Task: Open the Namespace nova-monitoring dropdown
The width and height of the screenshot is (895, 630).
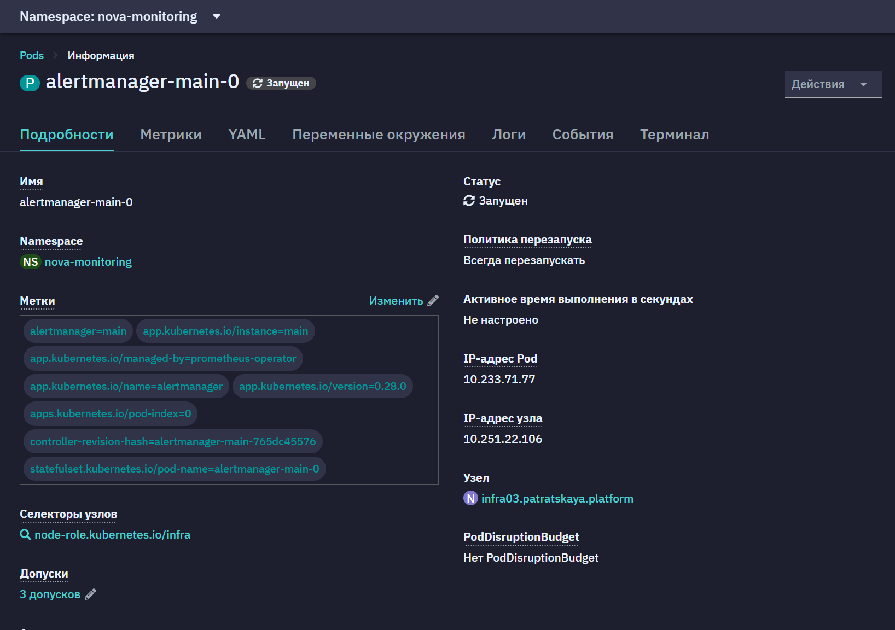Action: click(120, 16)
